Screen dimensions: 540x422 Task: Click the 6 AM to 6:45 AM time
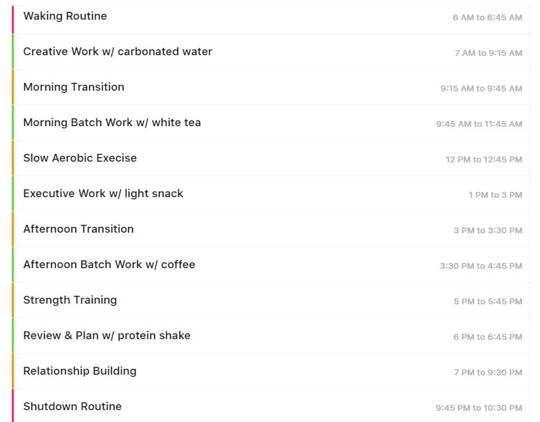coord(487,18)
